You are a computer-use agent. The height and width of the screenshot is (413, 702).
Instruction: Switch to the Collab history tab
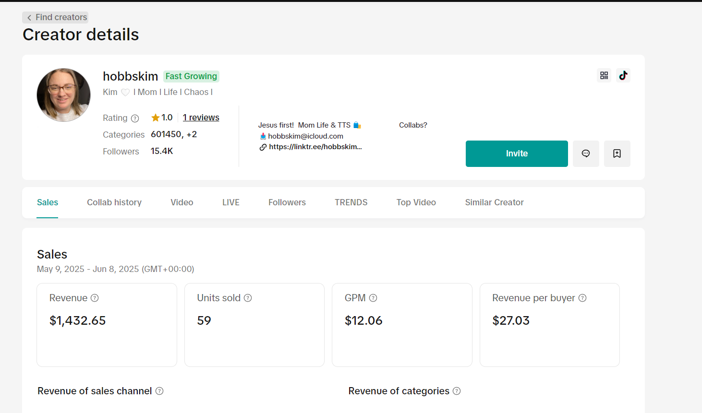114,202
